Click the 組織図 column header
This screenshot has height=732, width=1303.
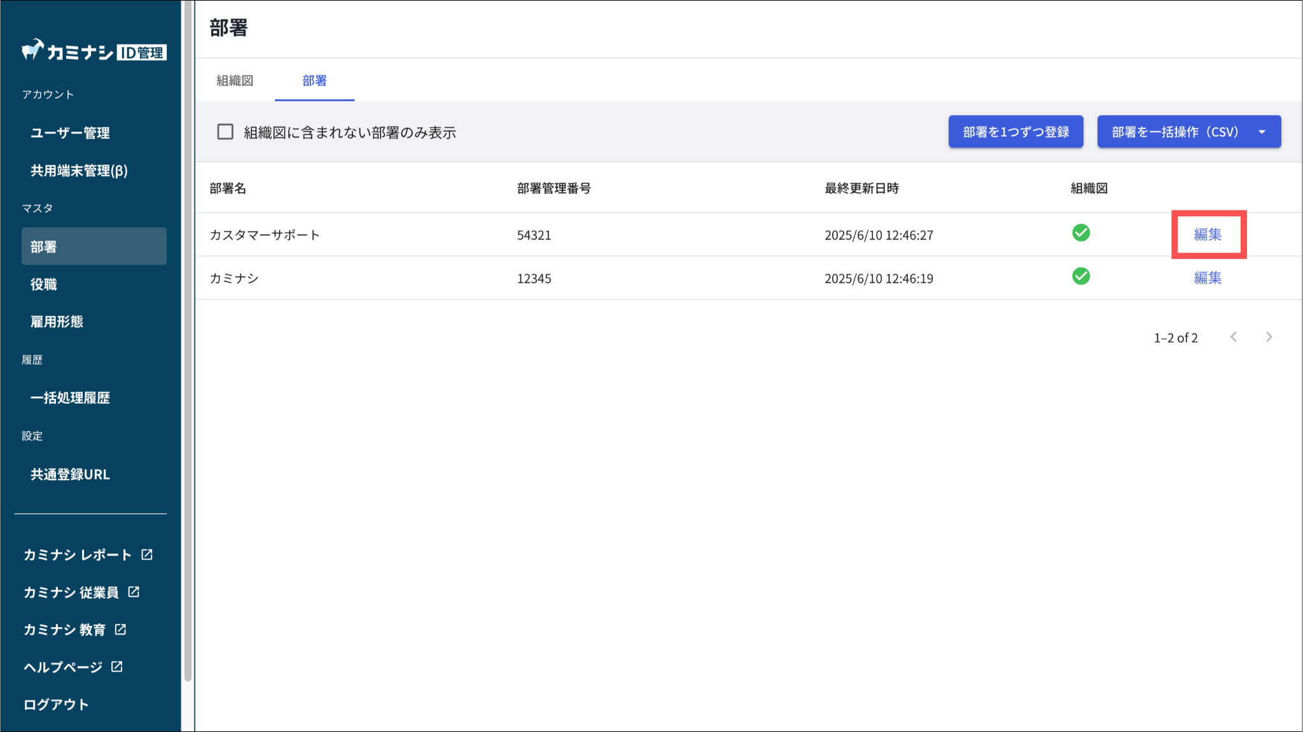click(1089, 188)
